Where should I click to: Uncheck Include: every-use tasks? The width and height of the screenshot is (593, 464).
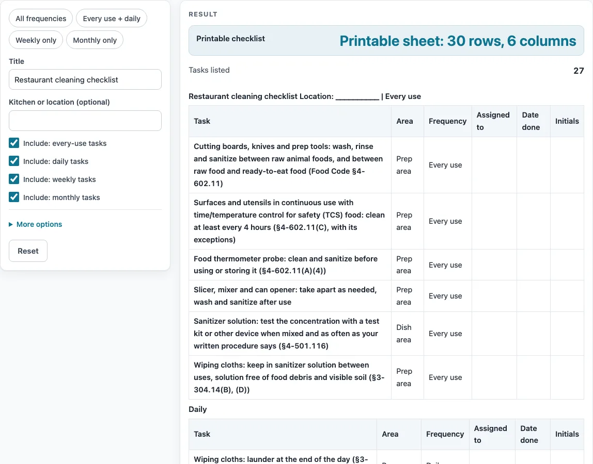coord(14,143)
